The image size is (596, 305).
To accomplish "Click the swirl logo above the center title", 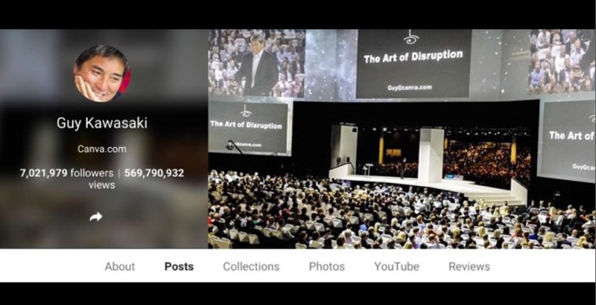I will click(411, 37).
